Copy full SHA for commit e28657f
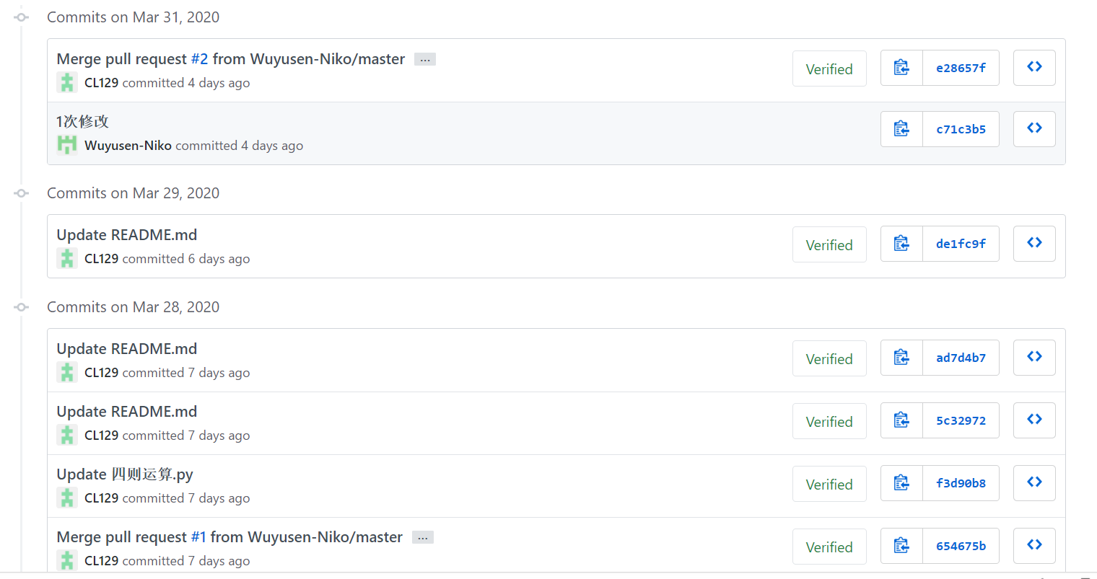 pos(901,68)
